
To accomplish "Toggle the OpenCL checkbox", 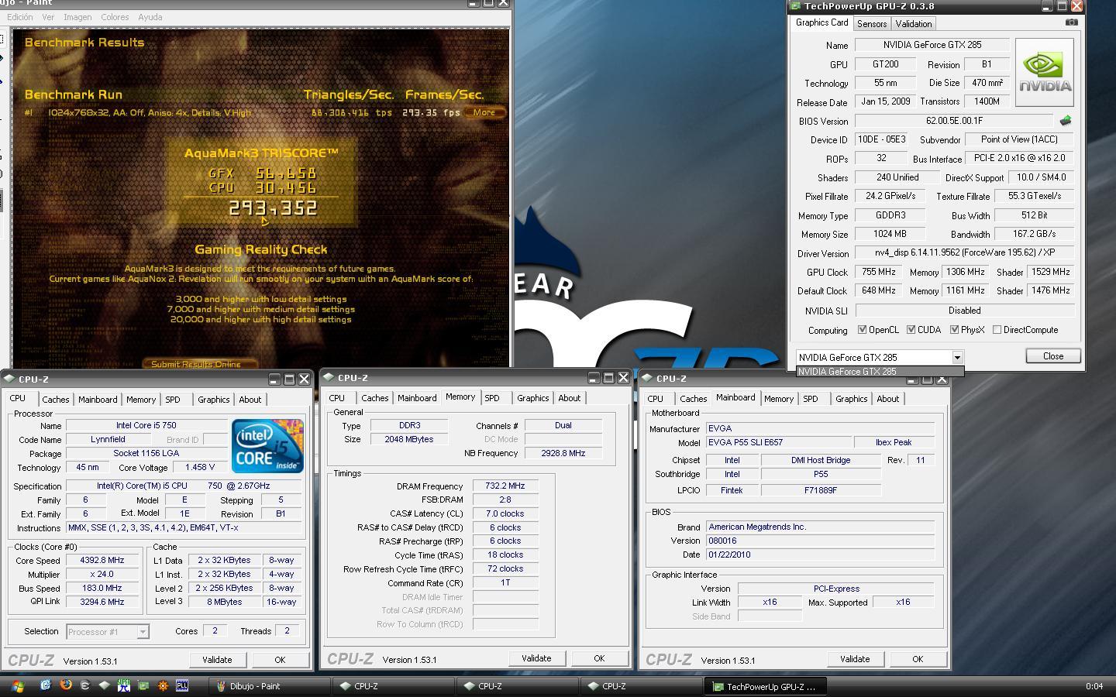I will tap(862, 329).
